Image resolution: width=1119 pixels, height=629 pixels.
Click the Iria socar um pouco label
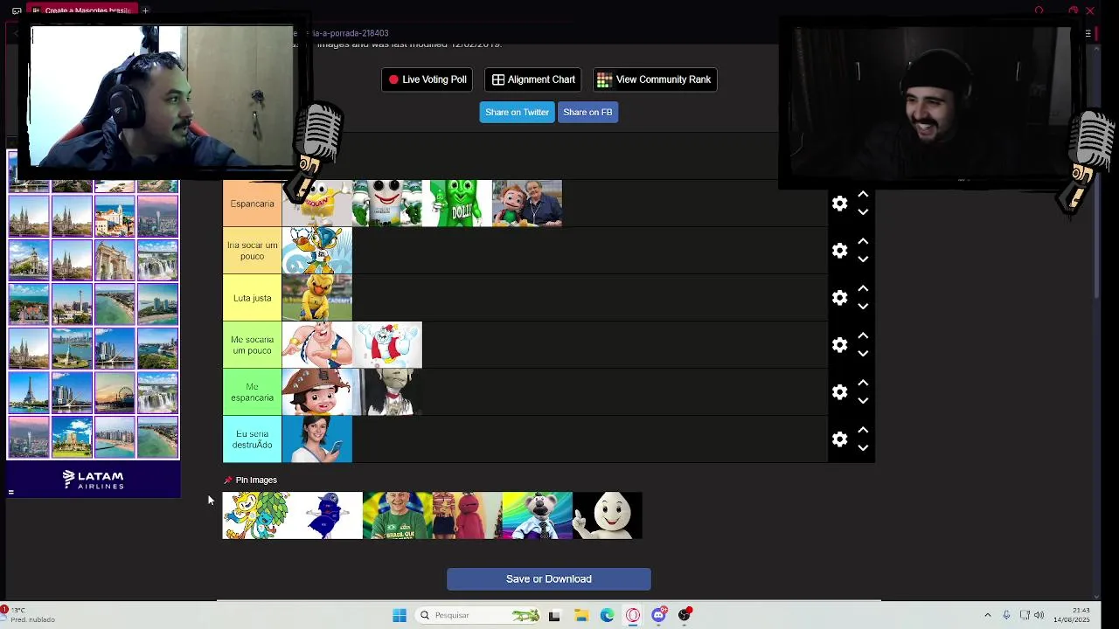[x=252, y=251]
